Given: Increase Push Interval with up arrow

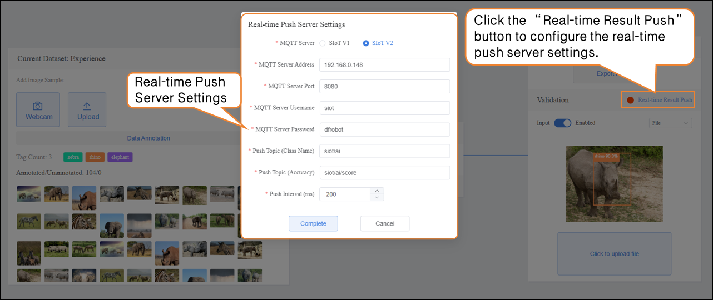Looking at the screenshot, I should [377, 191].
